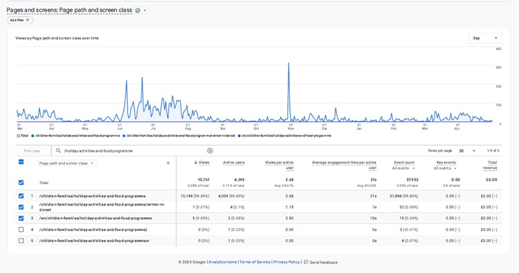Viewport: 519px width, 273px height.
Task: Sort by the Active users column
Action: click(x=234, y=163)
